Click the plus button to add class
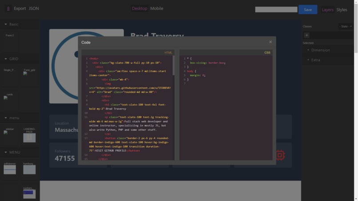 click(306, 35)
